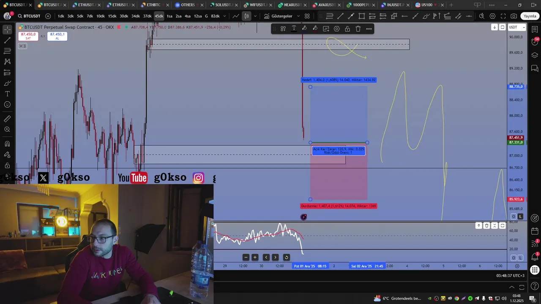This screenshot has height=304, width=541.
Task: Open drawing settings in floating toolbar
Action: point(337,29)
